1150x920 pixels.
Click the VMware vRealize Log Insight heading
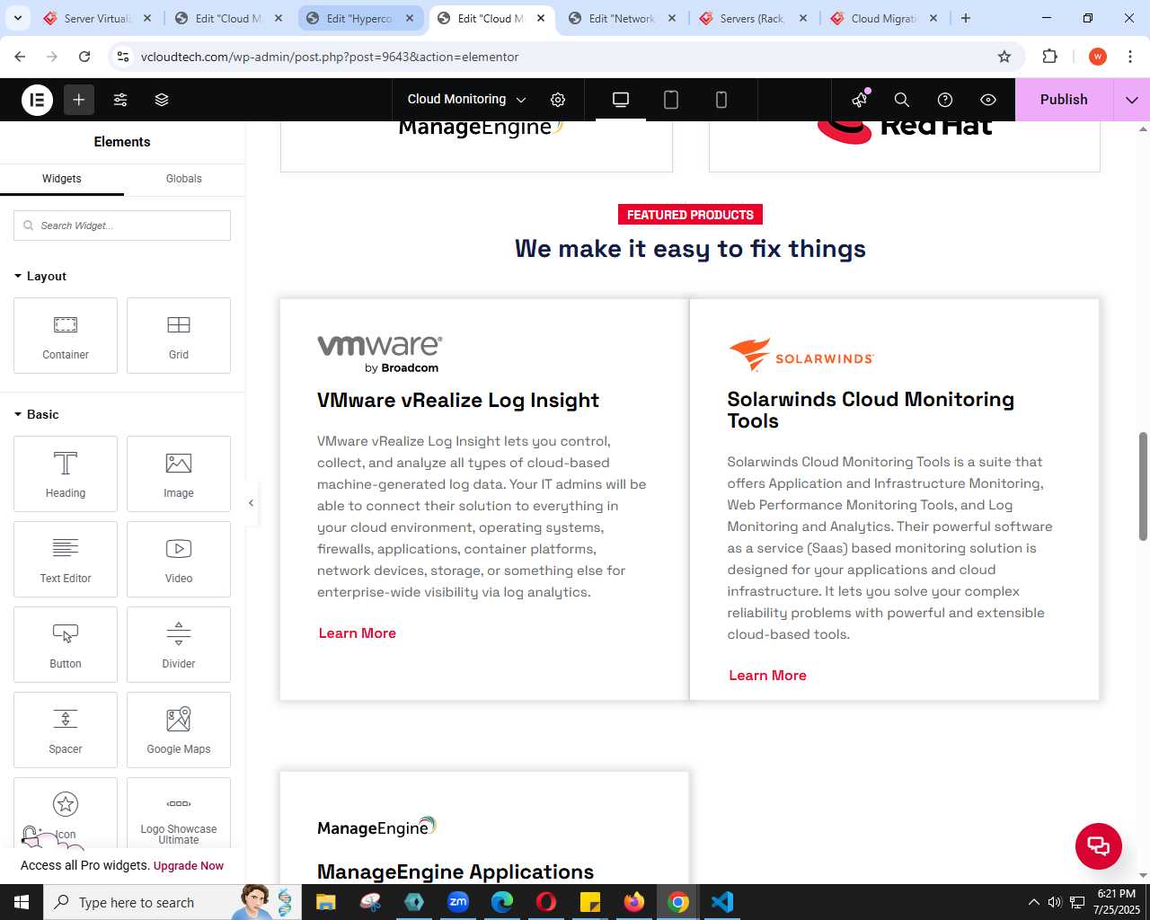(x=458, y=401)
